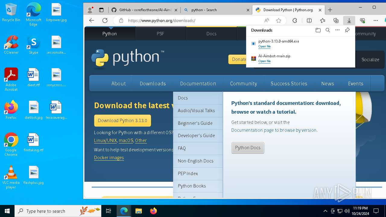The width and height of the screenshot is (386, 217).
Task: Open More options in the Downloads panel
Action: [x=337, y=30]
